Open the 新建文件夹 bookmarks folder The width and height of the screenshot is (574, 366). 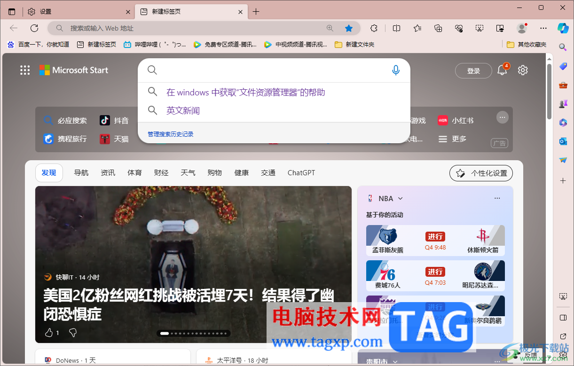354,45
